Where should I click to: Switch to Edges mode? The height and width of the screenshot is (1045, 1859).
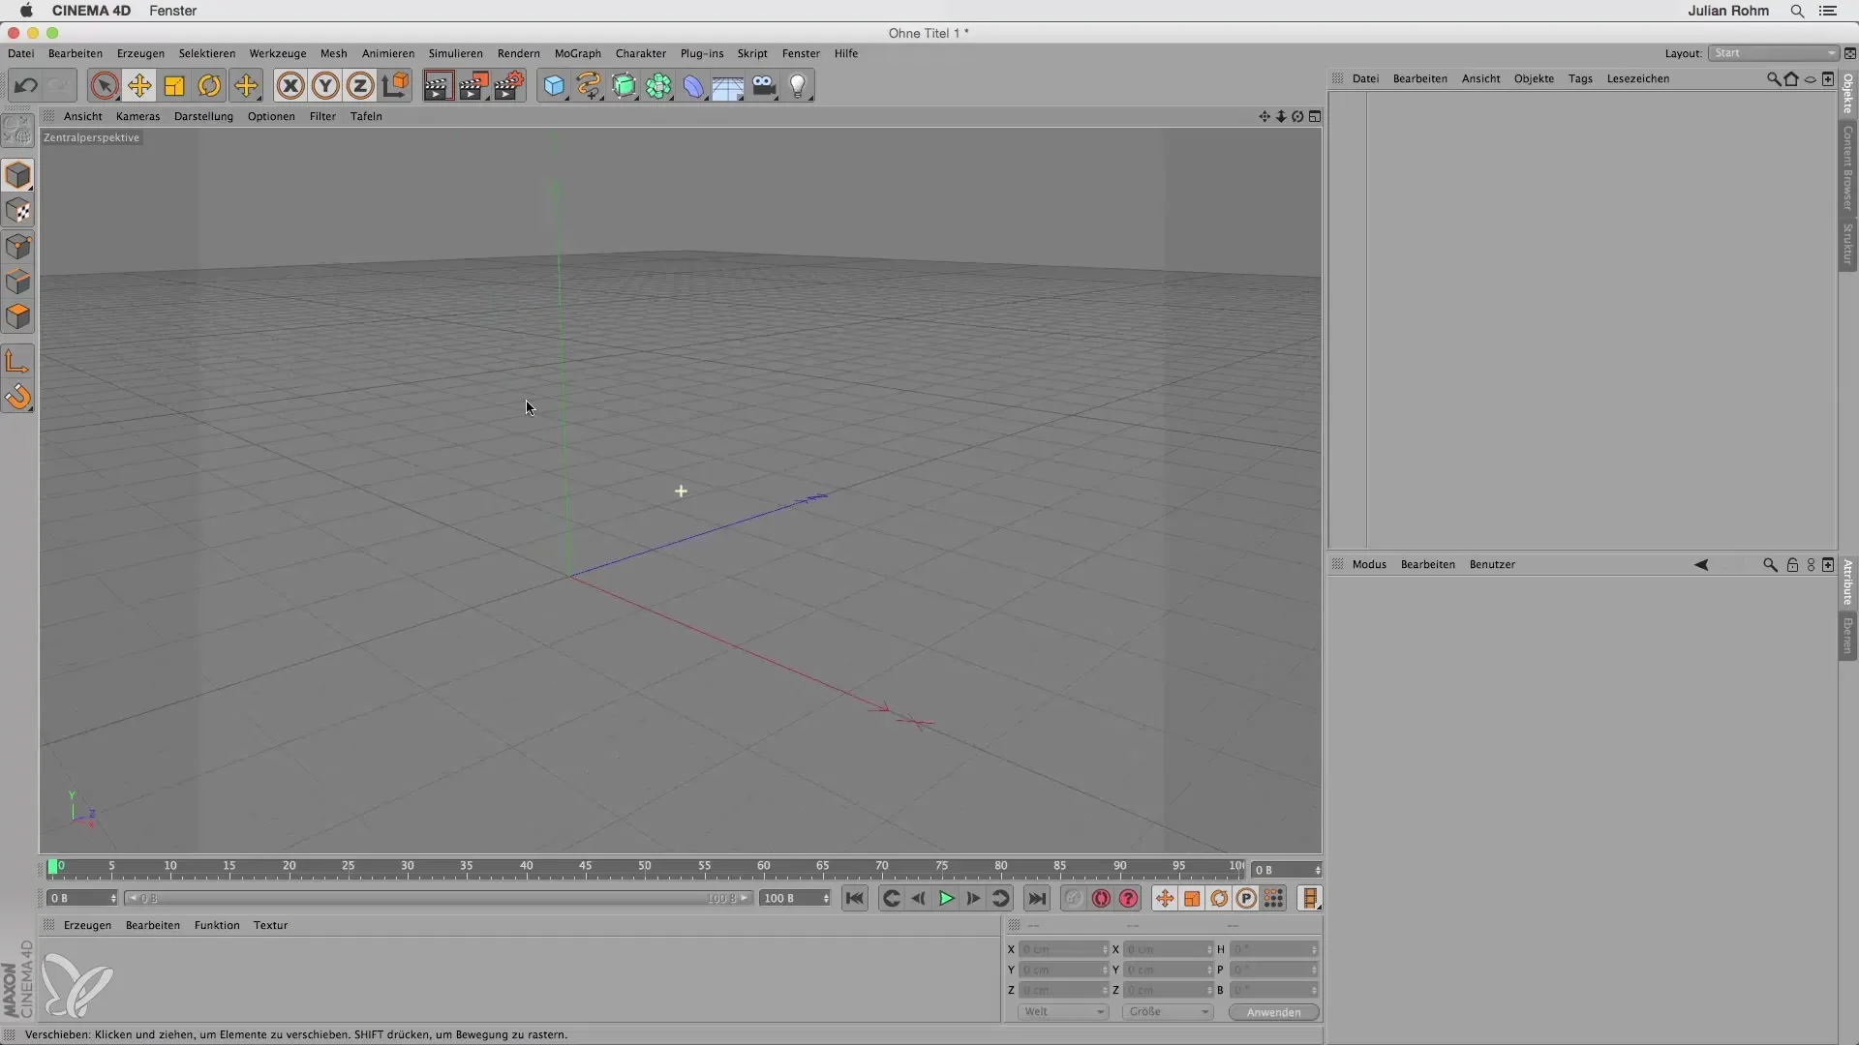(18, 282)
